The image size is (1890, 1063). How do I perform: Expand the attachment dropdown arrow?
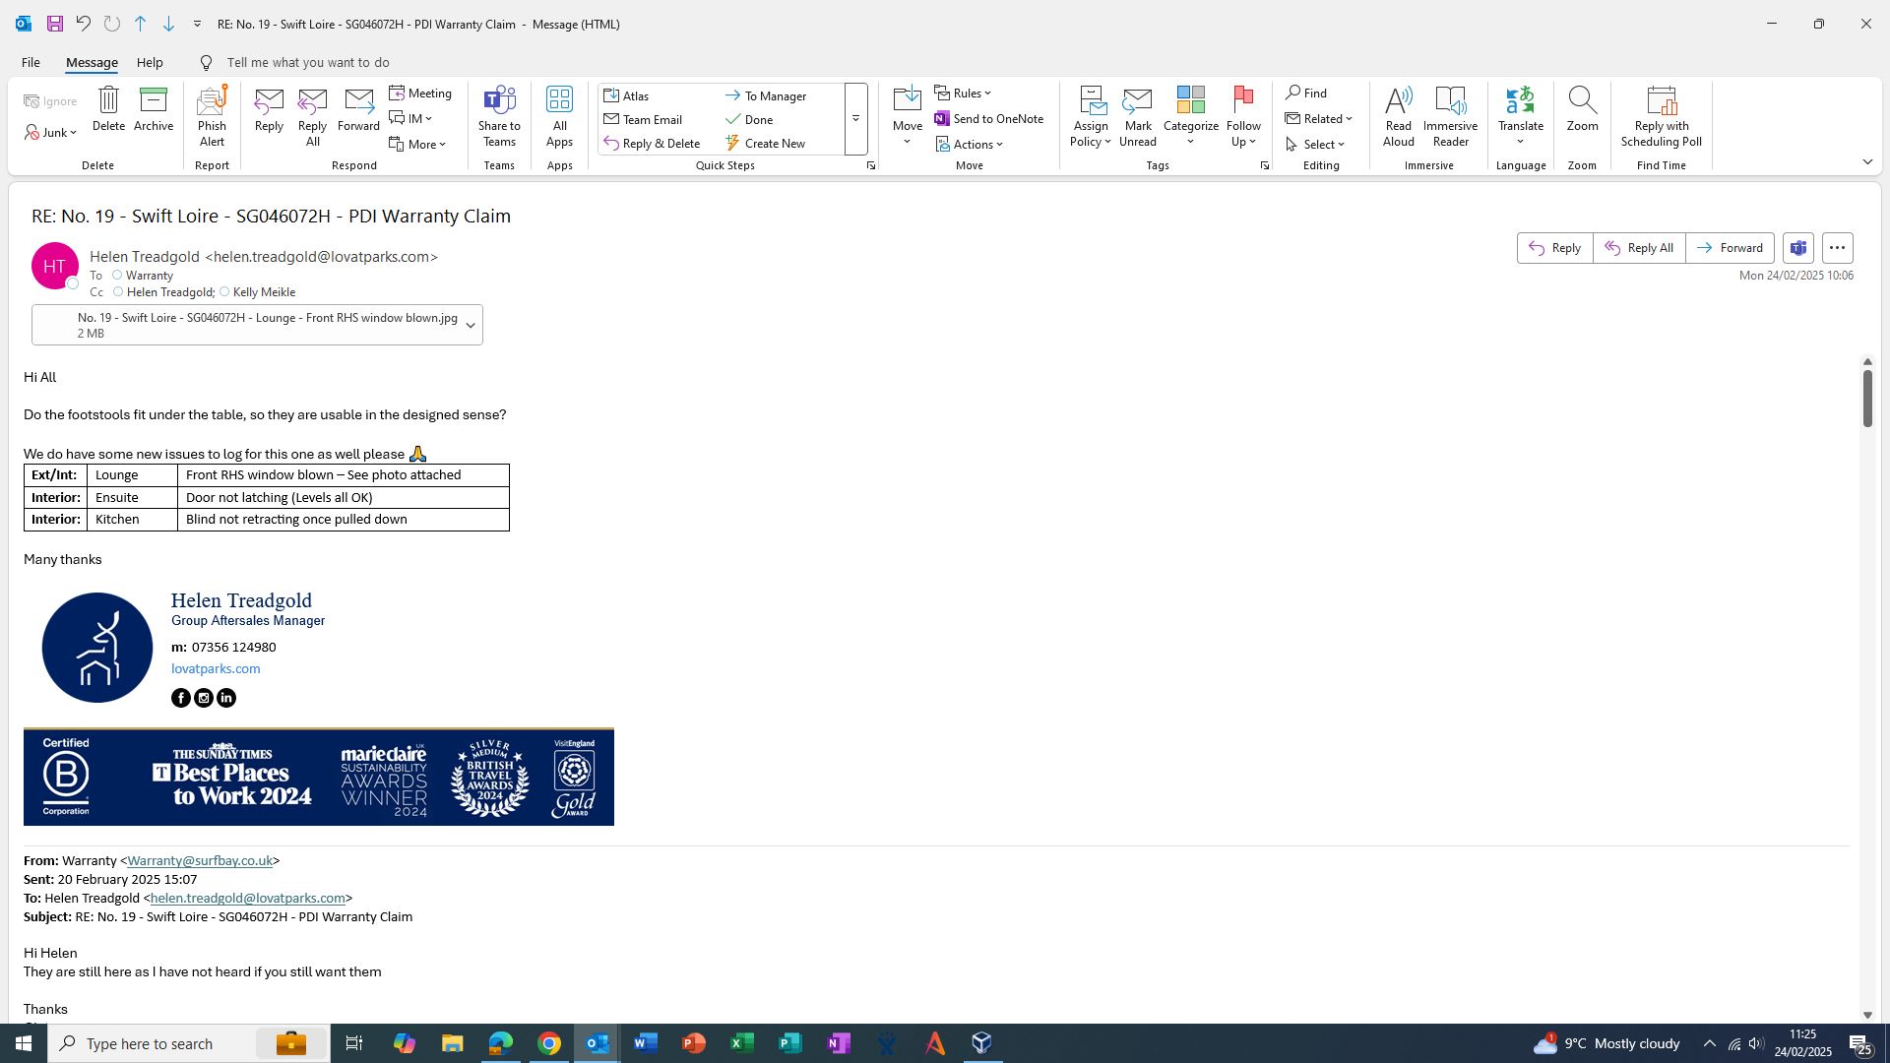471,326
